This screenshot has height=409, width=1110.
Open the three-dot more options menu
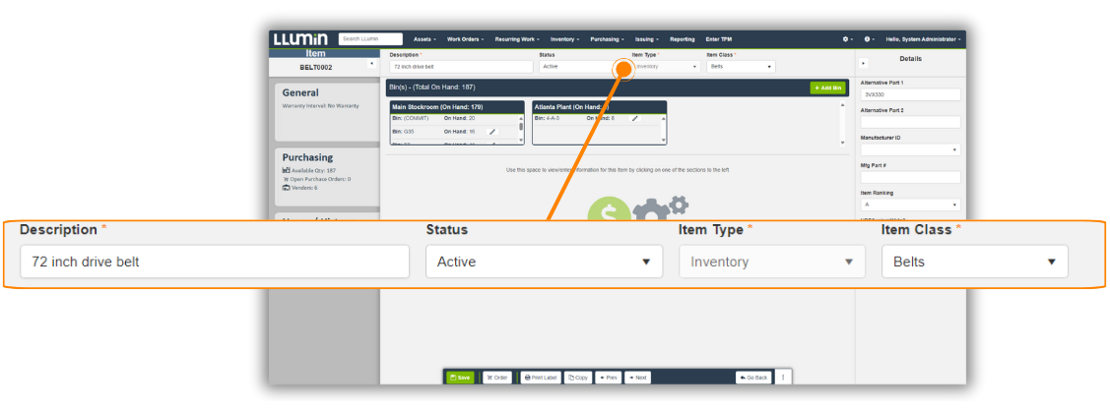(784, 378)
